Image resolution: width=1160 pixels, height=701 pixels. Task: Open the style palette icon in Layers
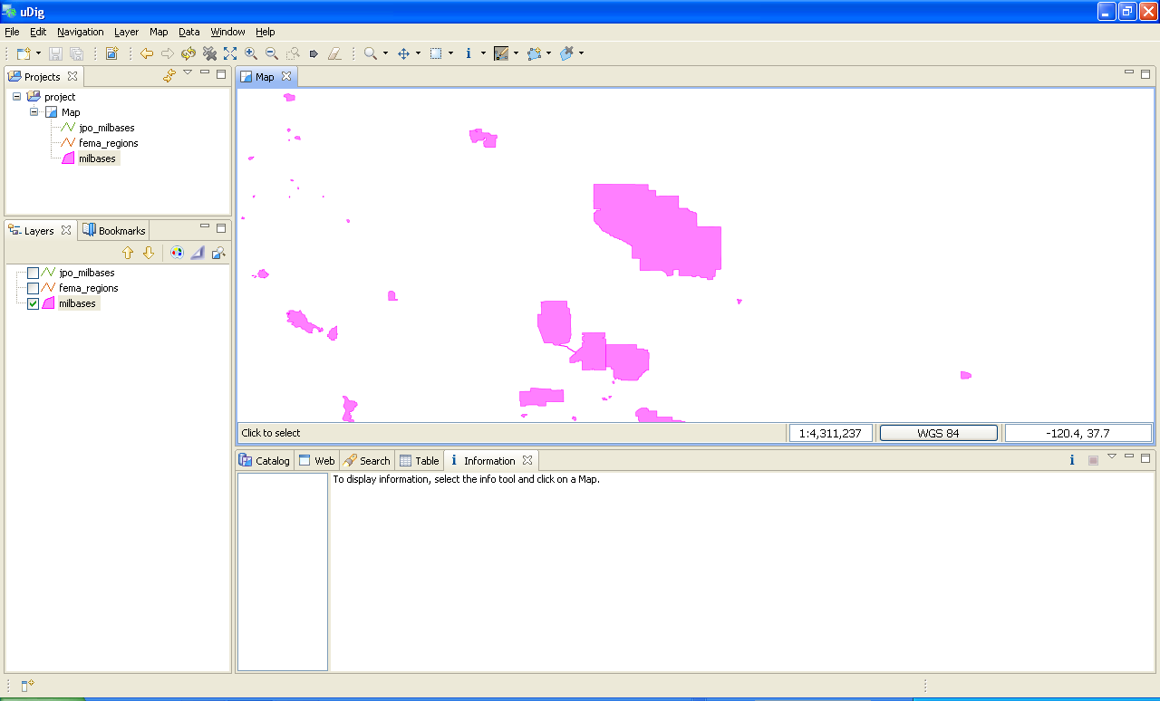[x=177, y=253]
